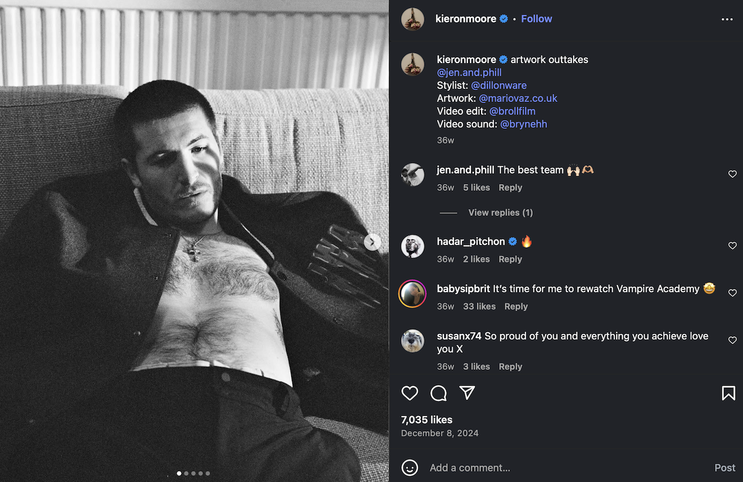The image size is (743, 482).
Task: Open hadar_pitchon's profile avatar
Action: [413, 246]
